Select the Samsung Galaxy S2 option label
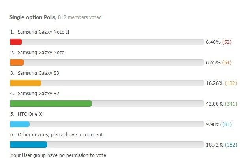The height and width of the screenshot is (166, 249). (x=38, y=94)
